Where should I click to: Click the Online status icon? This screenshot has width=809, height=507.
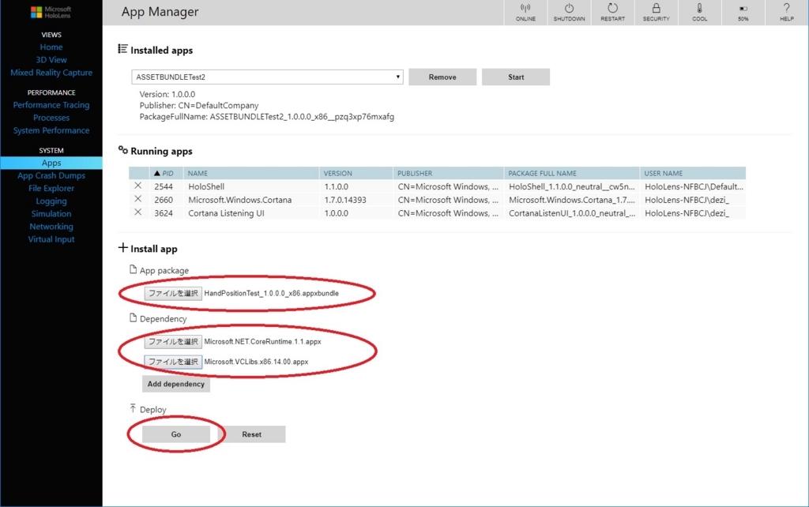[x=525, y=13]
